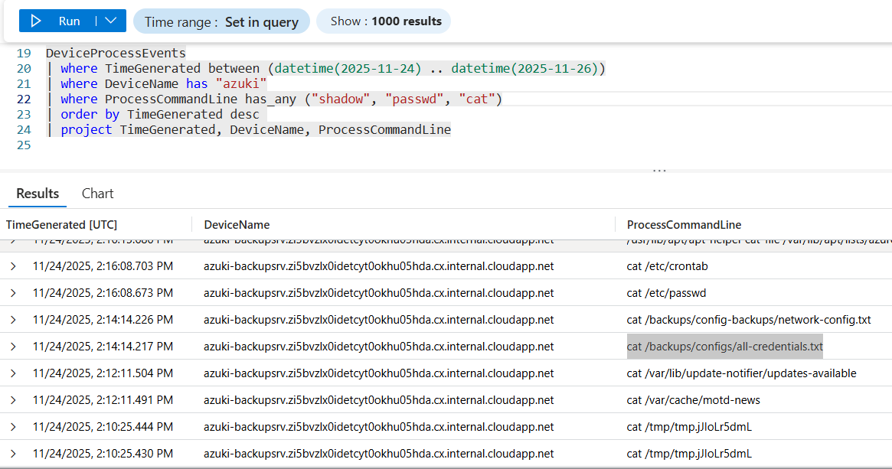This screenshot has height=469, width=892.
Task: Select the cell cat /backups/configs/all-credentials.txt
Action: point(725,347)
